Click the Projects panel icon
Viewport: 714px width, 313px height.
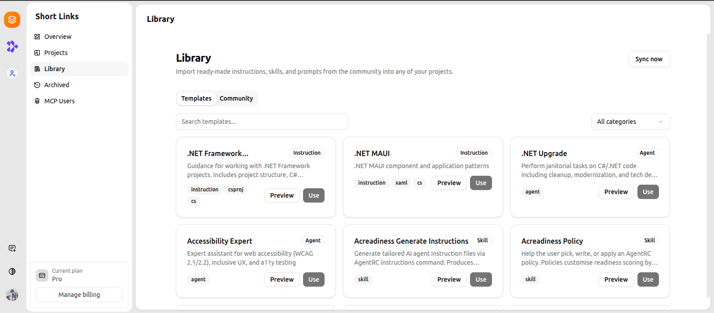pos(37,53)
